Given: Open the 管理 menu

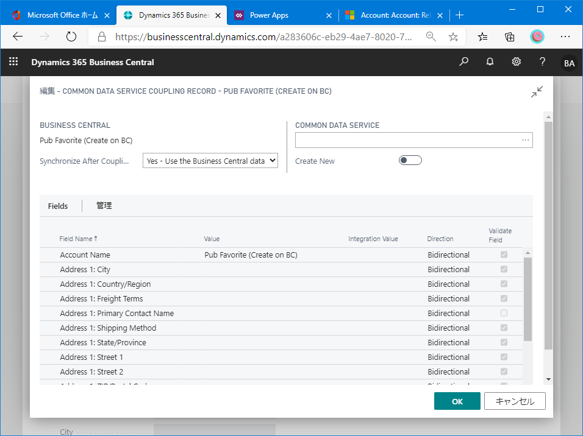Looking at the screenshot, I should 104,206.
